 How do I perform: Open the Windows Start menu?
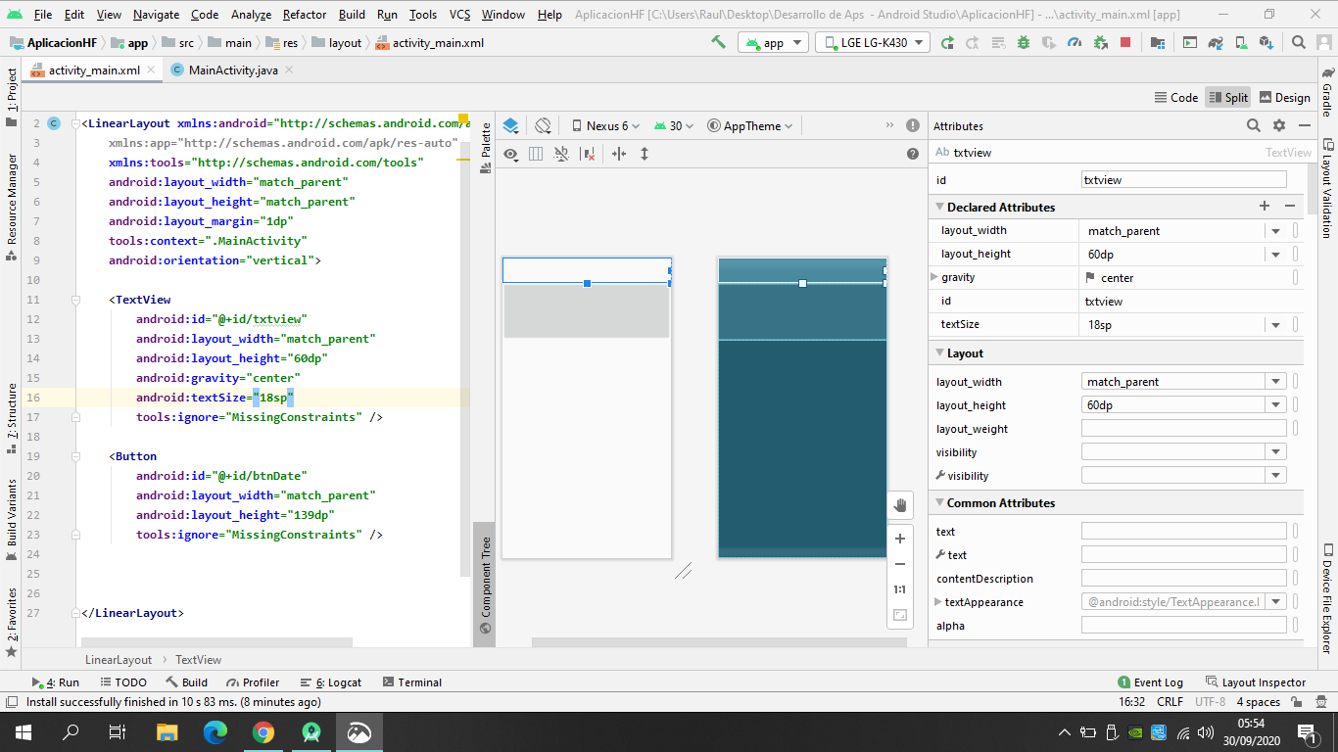coord(24,732)
